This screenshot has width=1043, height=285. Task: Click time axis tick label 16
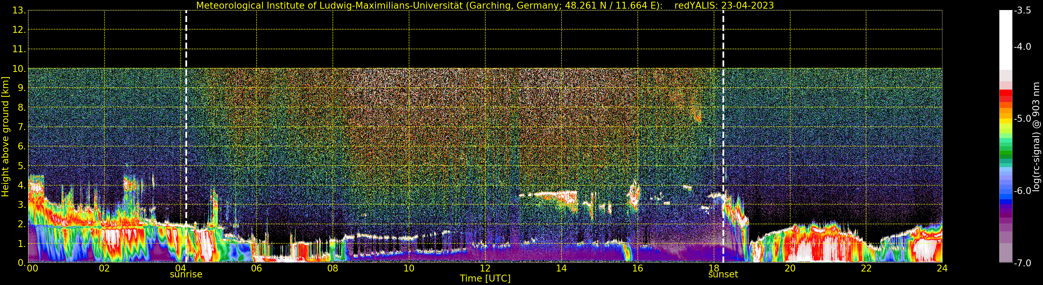[x=637, y=268]
